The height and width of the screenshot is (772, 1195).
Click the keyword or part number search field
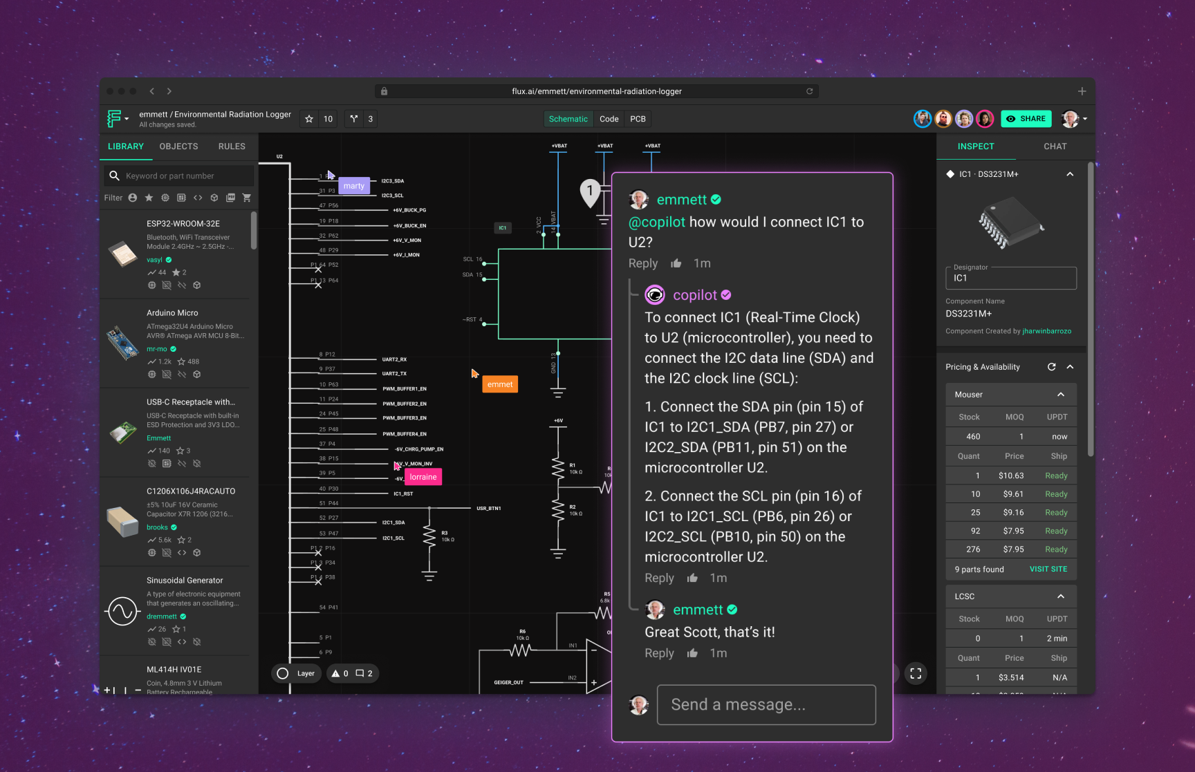[178, 175]
